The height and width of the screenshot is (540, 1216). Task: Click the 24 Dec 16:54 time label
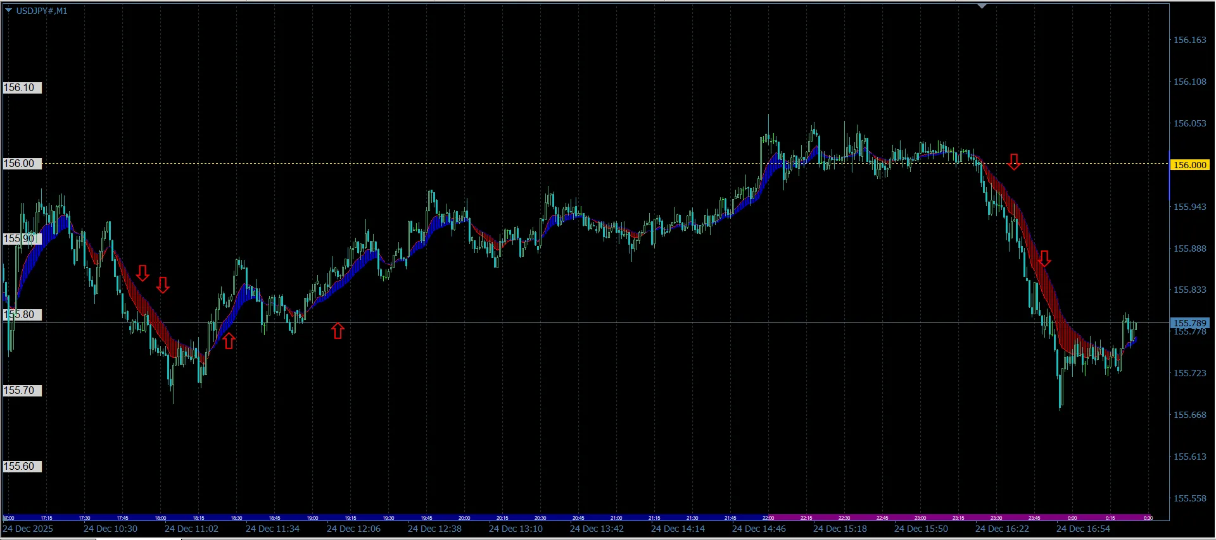1083,529
